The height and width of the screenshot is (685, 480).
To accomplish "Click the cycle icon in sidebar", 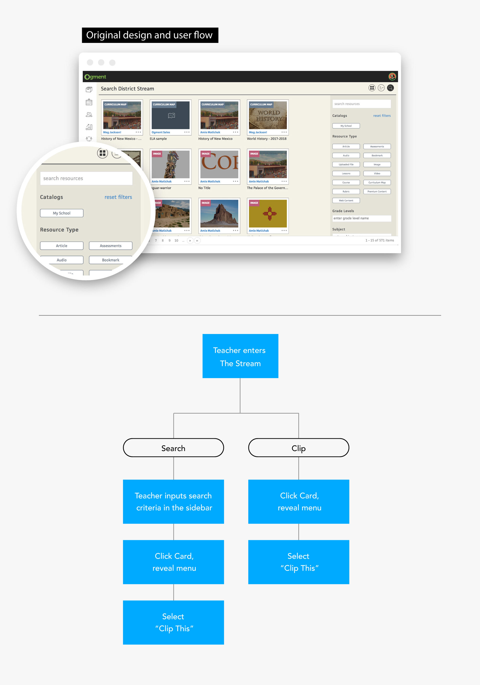I will click(x=89, y=139).
